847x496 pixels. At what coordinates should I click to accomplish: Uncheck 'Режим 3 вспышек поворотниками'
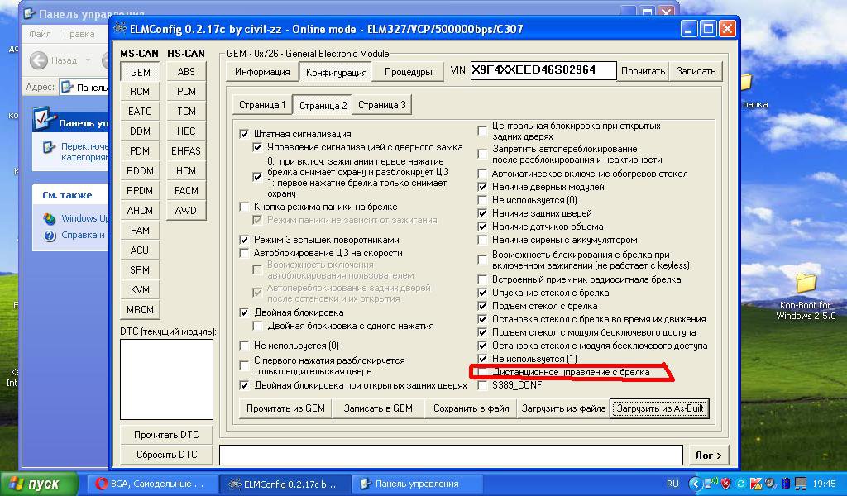click(x=244, y=240)
